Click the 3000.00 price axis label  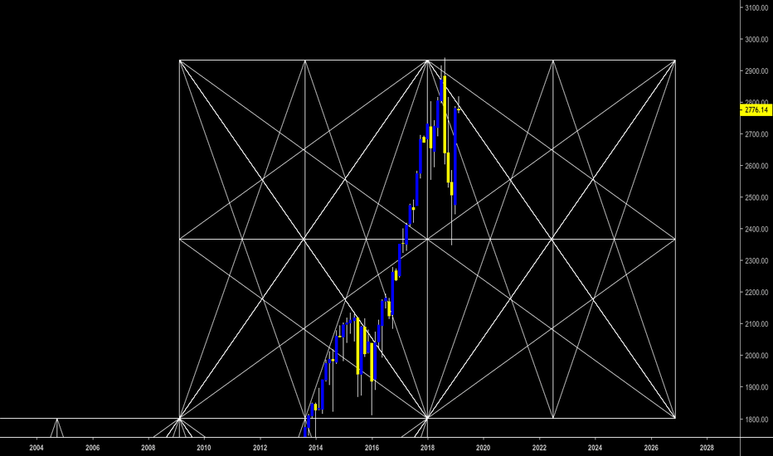coord(756,40)
